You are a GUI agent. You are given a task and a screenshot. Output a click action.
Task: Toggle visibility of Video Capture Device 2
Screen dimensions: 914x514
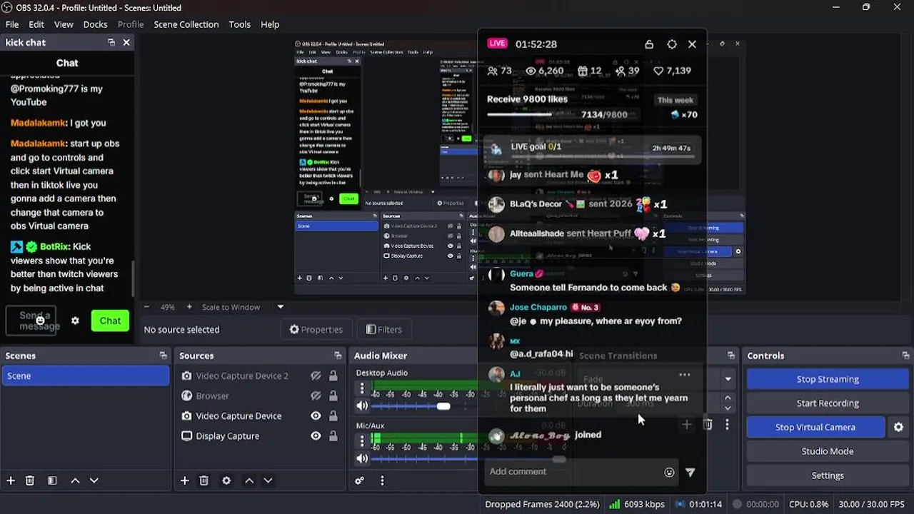[316, 376]
